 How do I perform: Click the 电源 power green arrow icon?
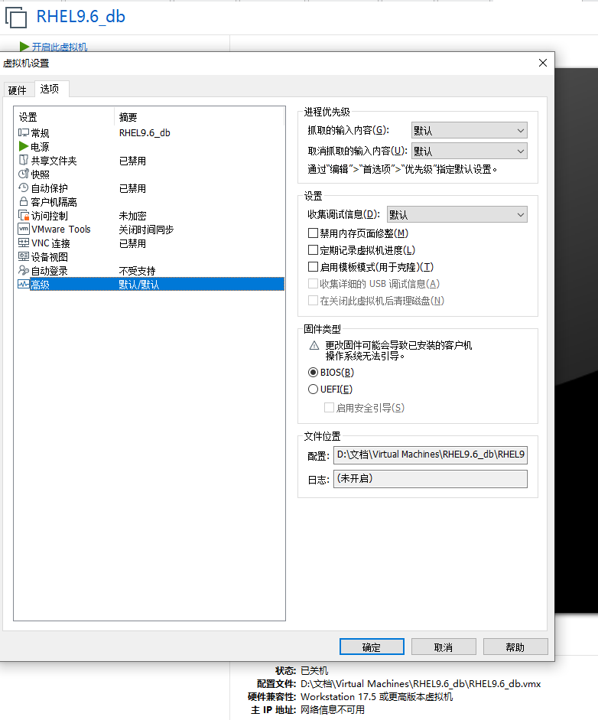coord(24,146)
